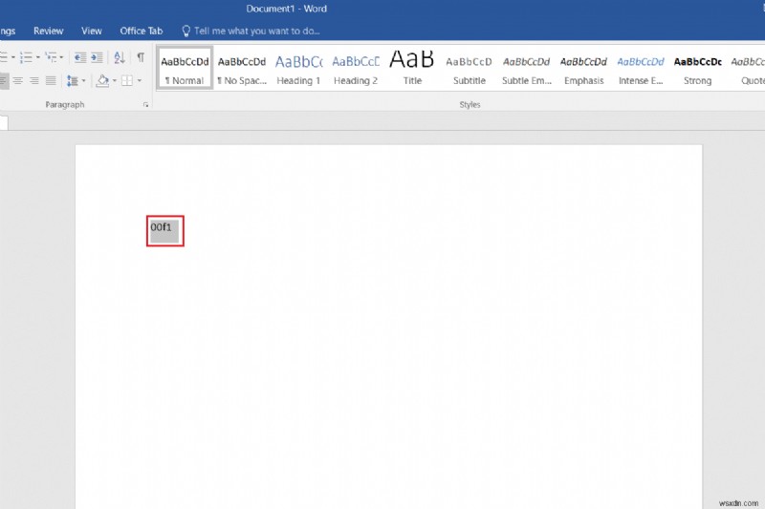This screenshot has width=765, height=509.
Task: Align the paragraph text right
Action: (34, 81)
